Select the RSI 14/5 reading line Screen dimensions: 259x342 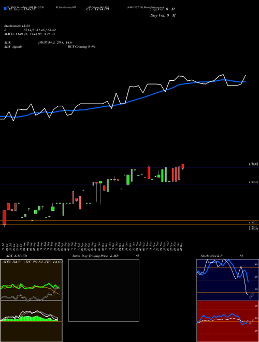coord(30,30)
